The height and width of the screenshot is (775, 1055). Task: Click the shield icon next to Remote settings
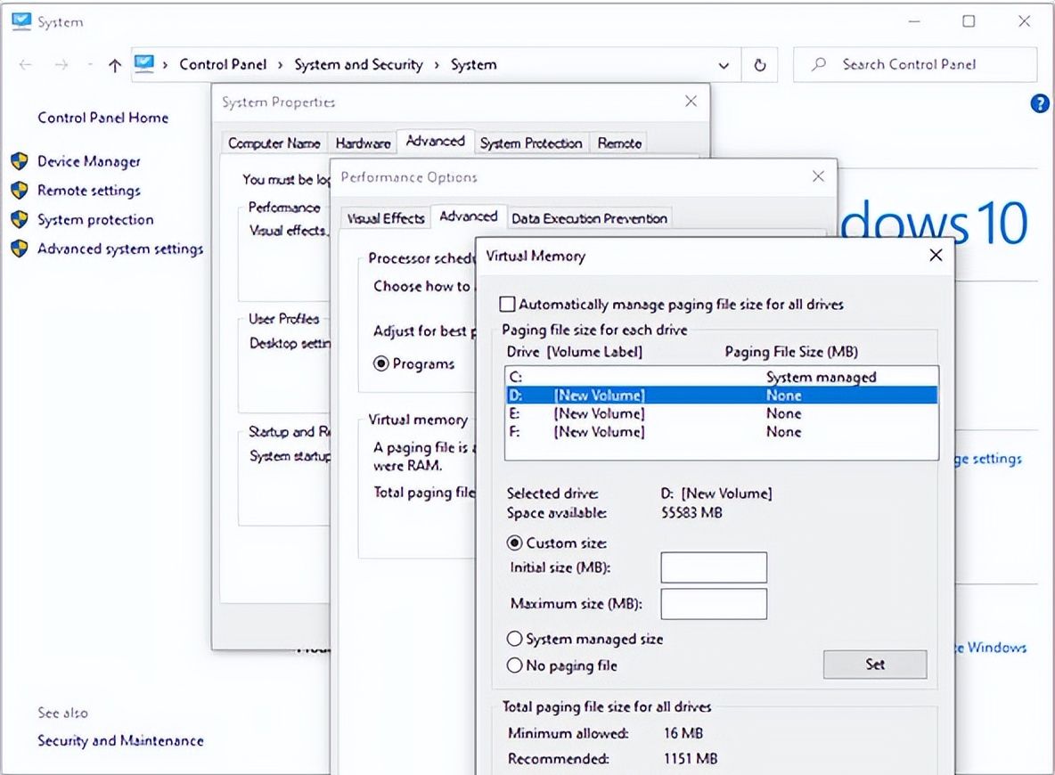tap(19, 191)
